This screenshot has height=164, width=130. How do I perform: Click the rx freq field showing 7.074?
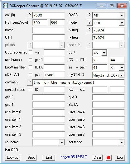click(108, 37)
